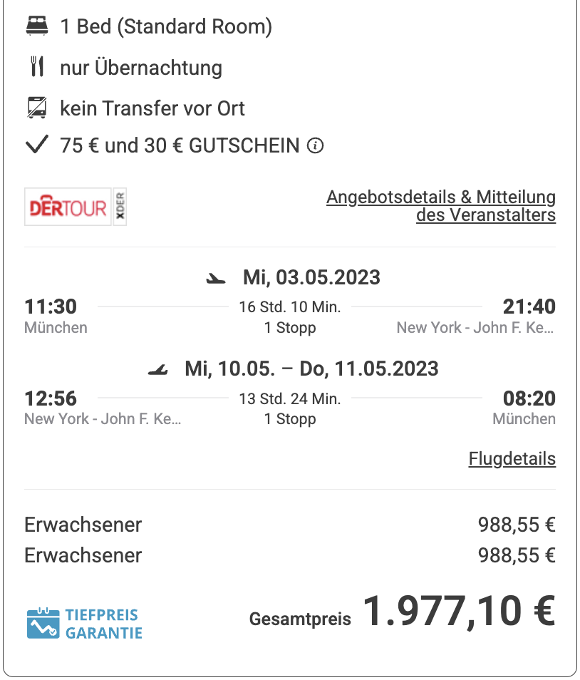
Task: Click the XDER badge beside DERTOUR logo
Action: [120, 207]
